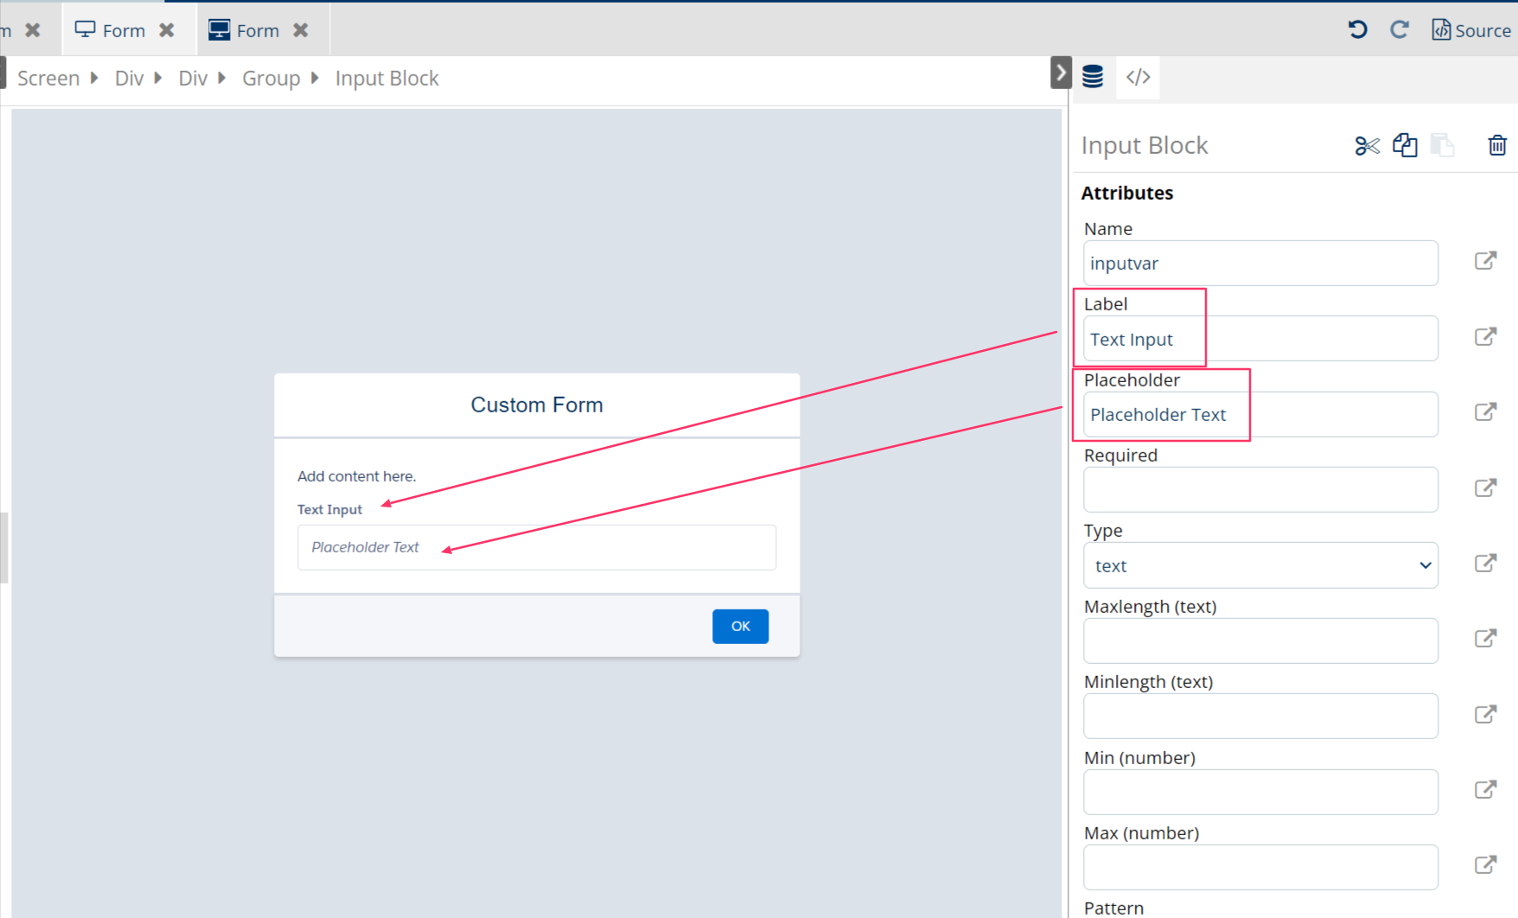Click the Required attribute field
1518x918 pixels.
[x=1260, y=490]
